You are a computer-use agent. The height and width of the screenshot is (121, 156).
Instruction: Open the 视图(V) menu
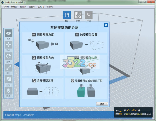pyautogui.click(x=32, y=7)
